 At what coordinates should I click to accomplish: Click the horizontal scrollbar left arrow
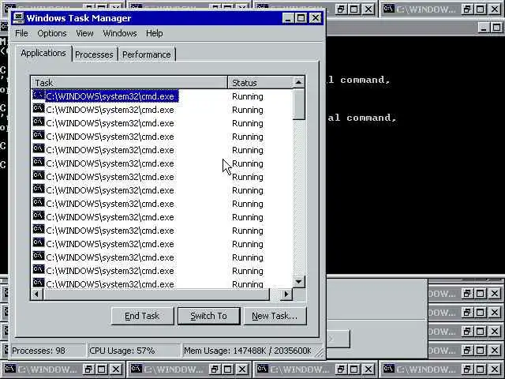[37, 294]
